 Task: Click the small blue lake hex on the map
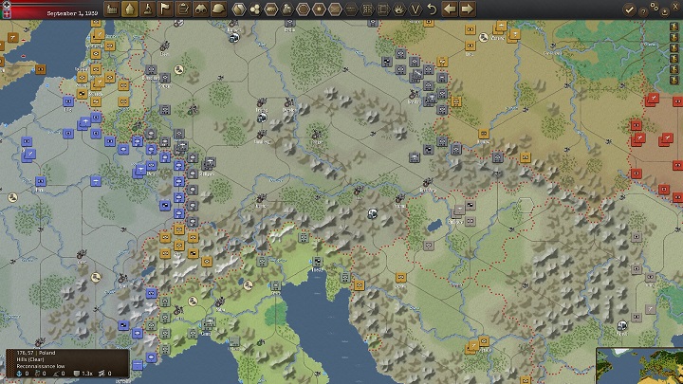434,226
